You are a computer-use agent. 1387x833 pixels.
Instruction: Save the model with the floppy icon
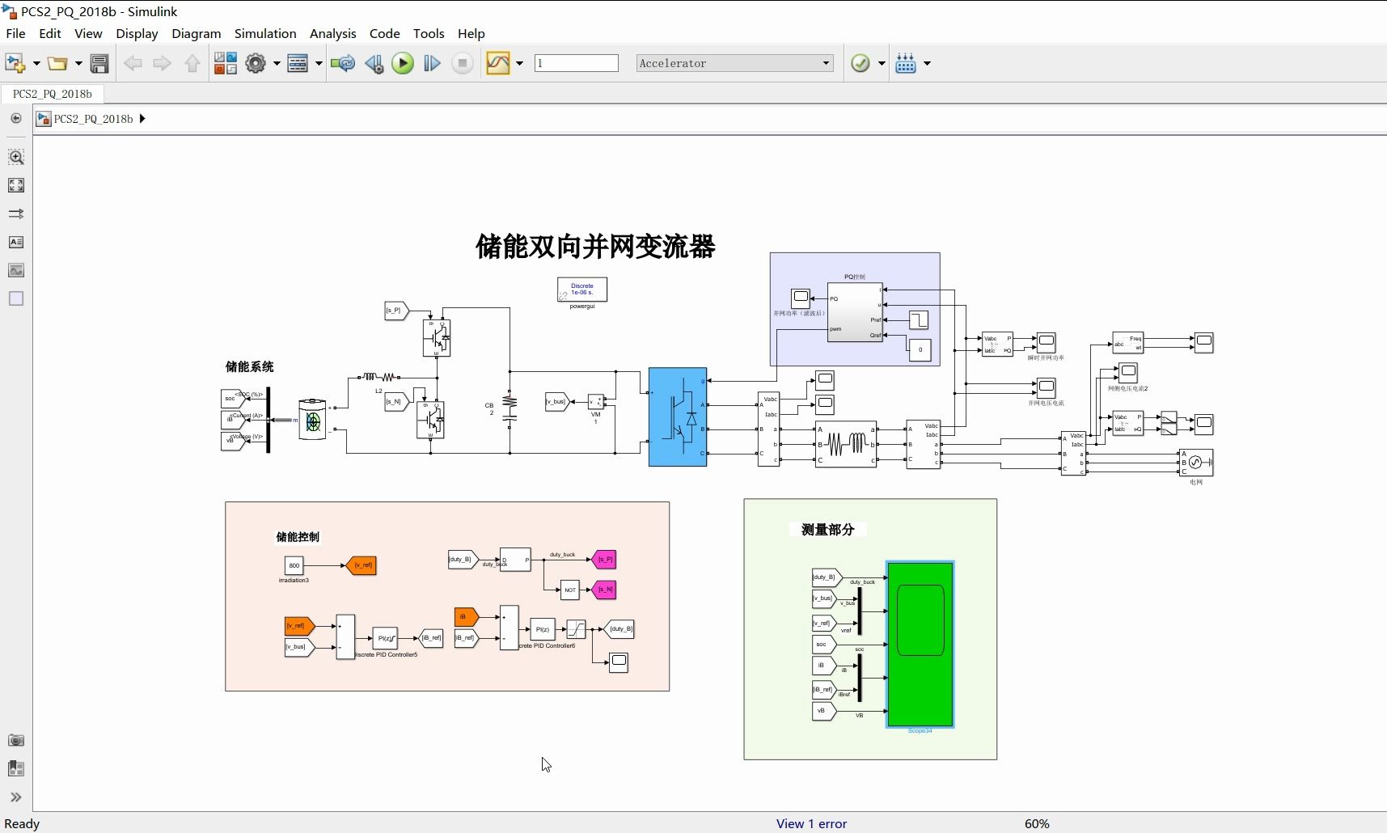point(99,63)
